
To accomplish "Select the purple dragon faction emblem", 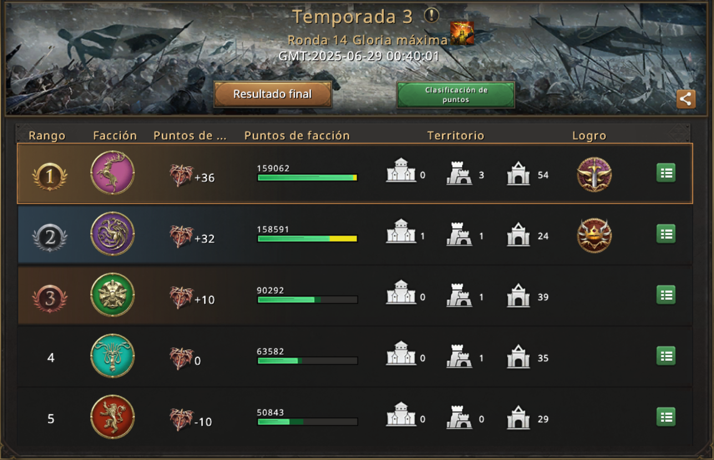I will click(x=113, y=234).
